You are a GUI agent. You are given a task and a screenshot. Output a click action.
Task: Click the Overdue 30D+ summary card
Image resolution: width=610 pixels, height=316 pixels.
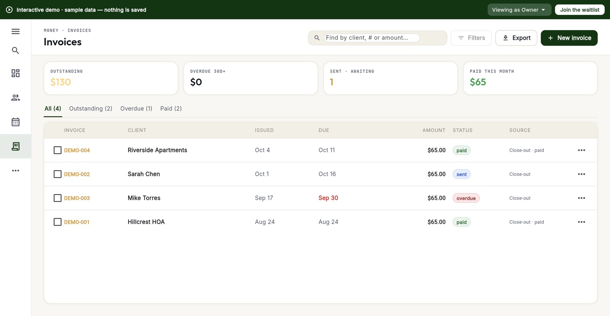click(x=251, y=78)
